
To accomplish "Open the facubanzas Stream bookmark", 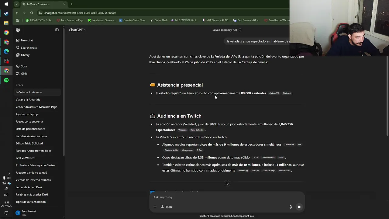I will 102,20.
